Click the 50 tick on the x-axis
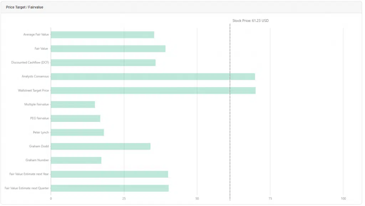 coord(197,199)
